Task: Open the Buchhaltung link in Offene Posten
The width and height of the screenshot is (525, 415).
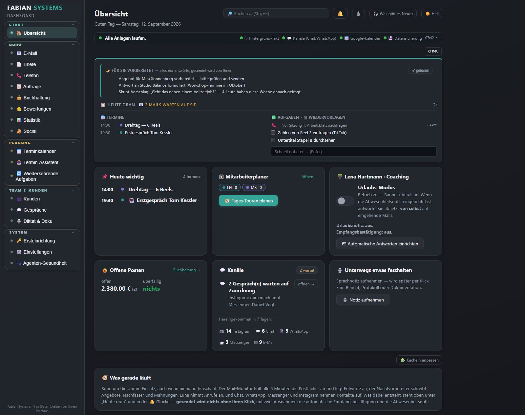Action: 187,270
